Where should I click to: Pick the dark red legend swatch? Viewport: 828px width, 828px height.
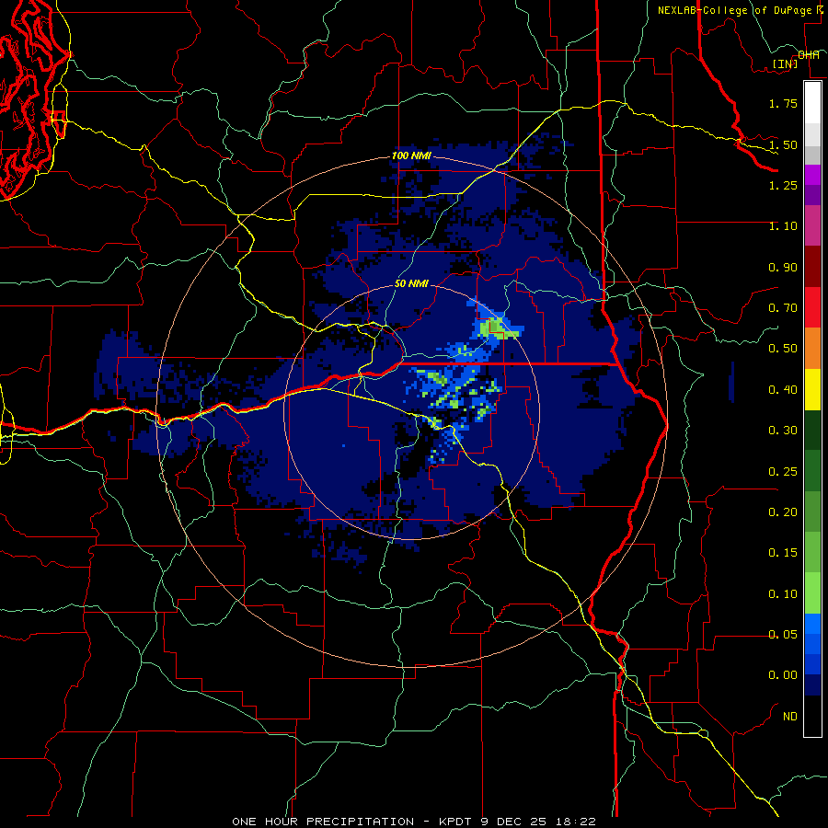(x=812, y=267)
